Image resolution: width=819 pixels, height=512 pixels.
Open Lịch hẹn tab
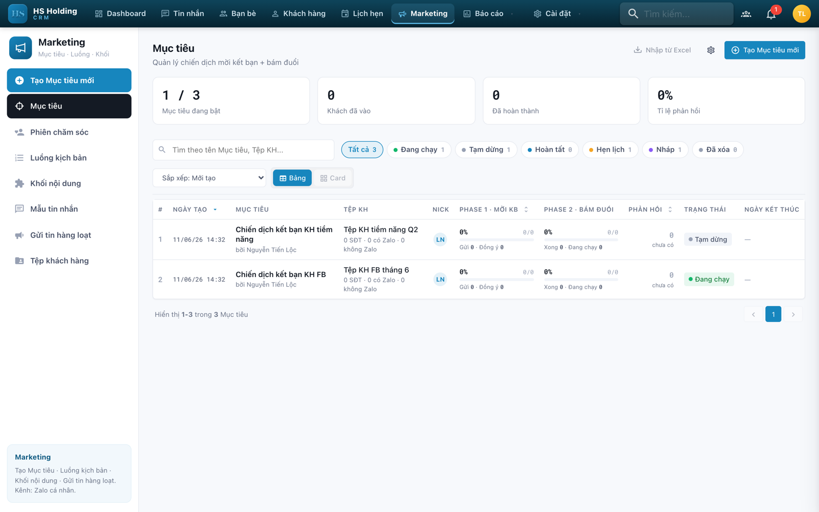click(x=362, y=14)
